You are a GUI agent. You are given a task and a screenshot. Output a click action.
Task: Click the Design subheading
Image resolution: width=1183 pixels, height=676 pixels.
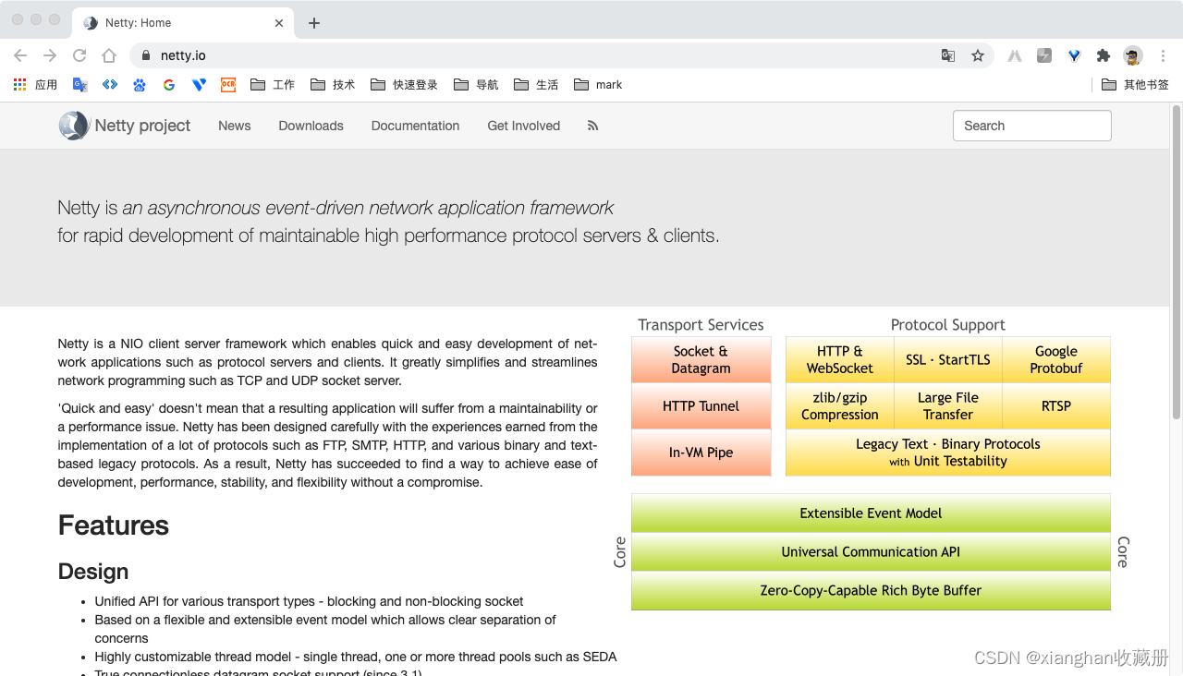coord(93,572)
